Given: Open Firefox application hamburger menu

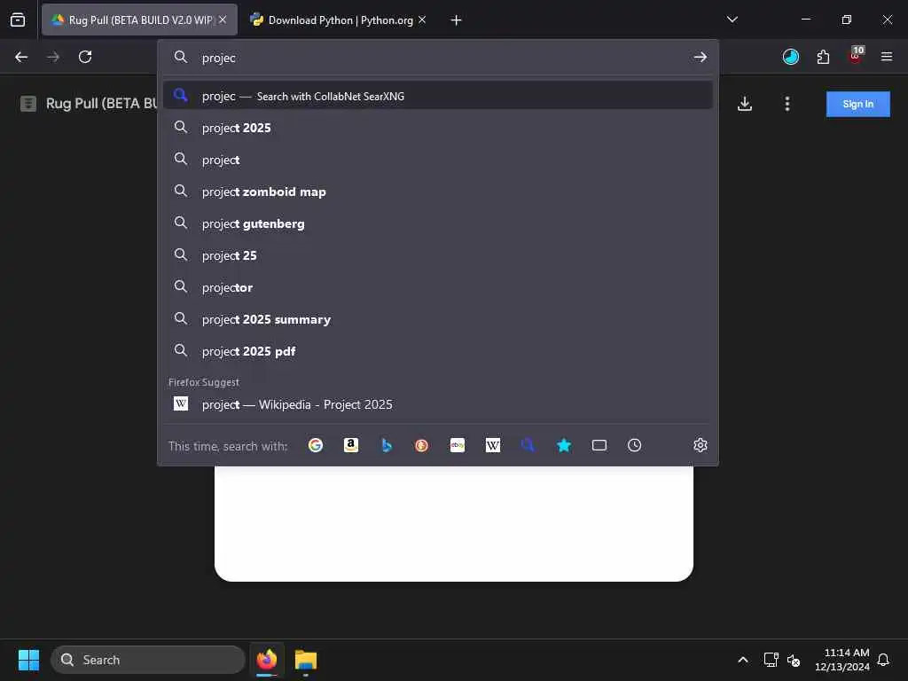Looking at the screenshot, I should pos(887,57).
